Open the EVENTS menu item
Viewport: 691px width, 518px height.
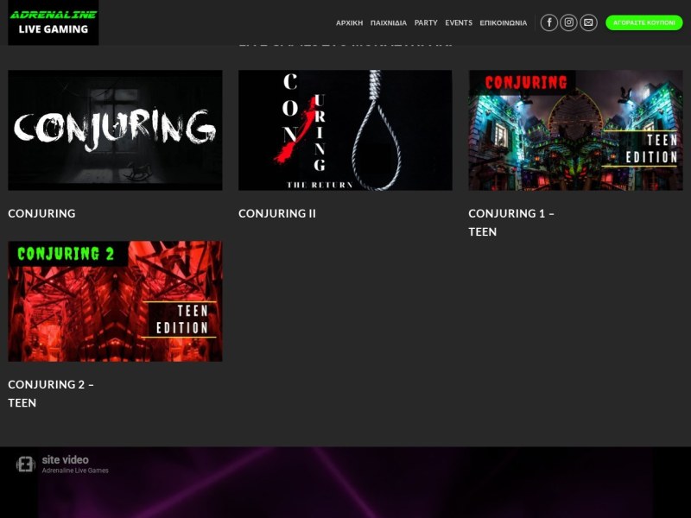(459, 23)
